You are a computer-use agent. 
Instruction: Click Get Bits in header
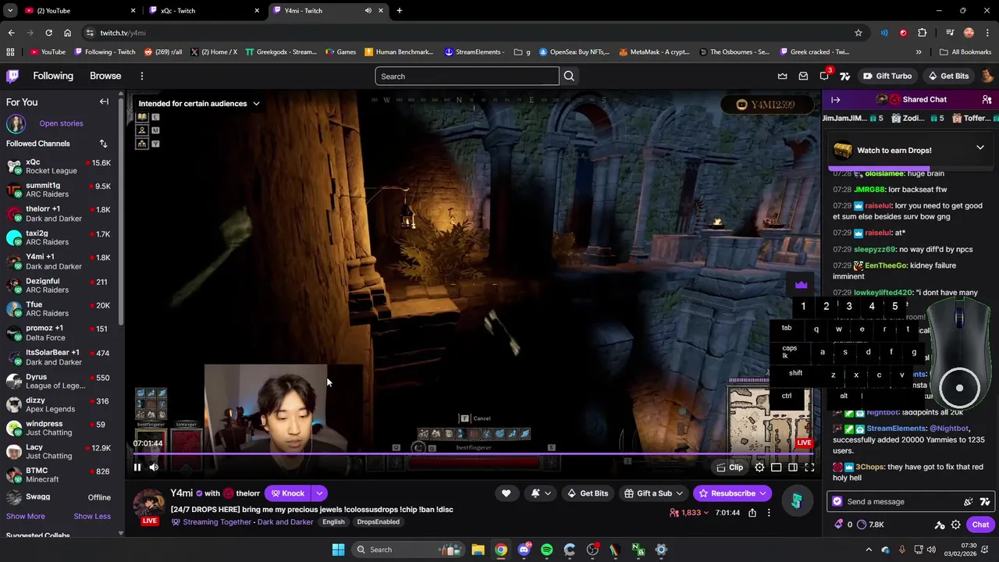948,76
